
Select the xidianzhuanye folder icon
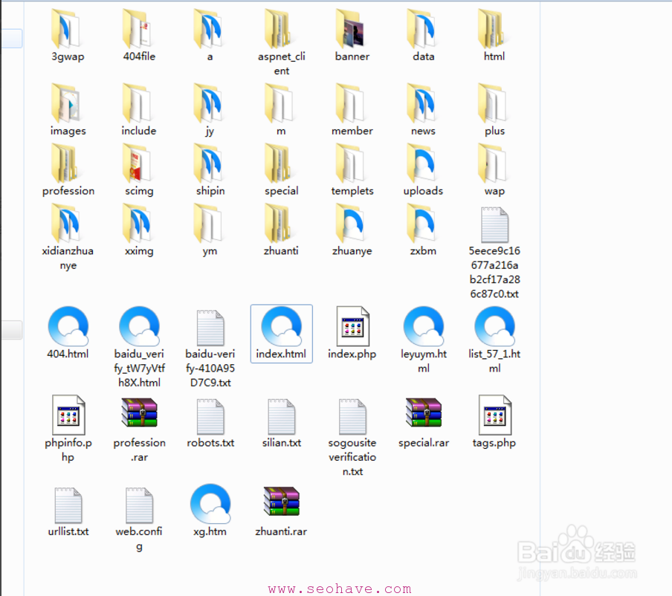point(65,223)
